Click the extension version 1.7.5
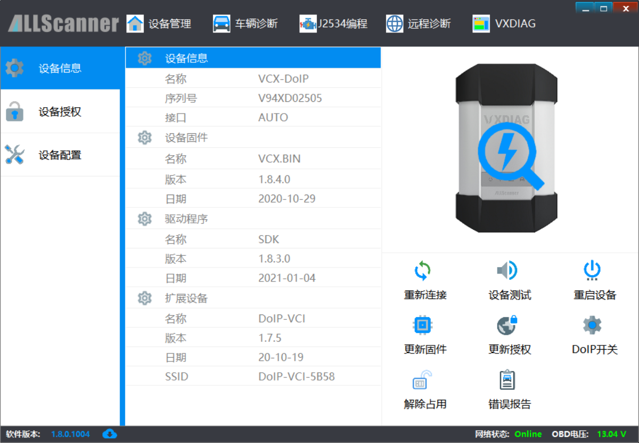 click(x=270, y=338)
